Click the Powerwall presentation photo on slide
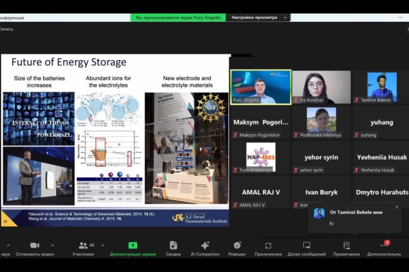 click(x=39, y=176)
